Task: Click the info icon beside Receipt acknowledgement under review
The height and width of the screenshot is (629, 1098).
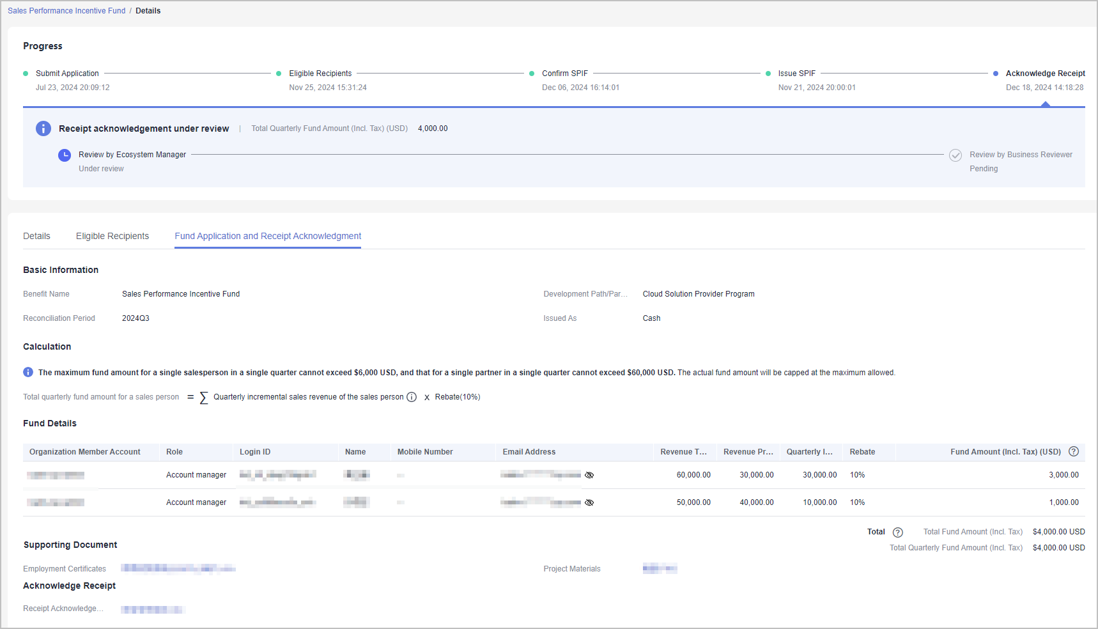Action: 43,128
